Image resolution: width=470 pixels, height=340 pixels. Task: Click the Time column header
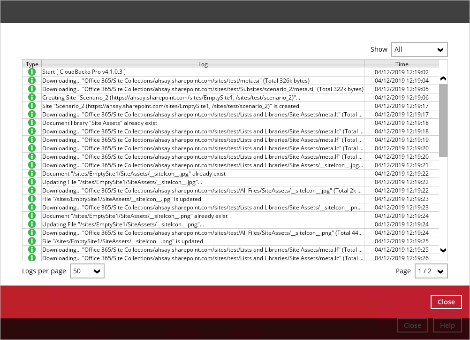pos(402,64)
